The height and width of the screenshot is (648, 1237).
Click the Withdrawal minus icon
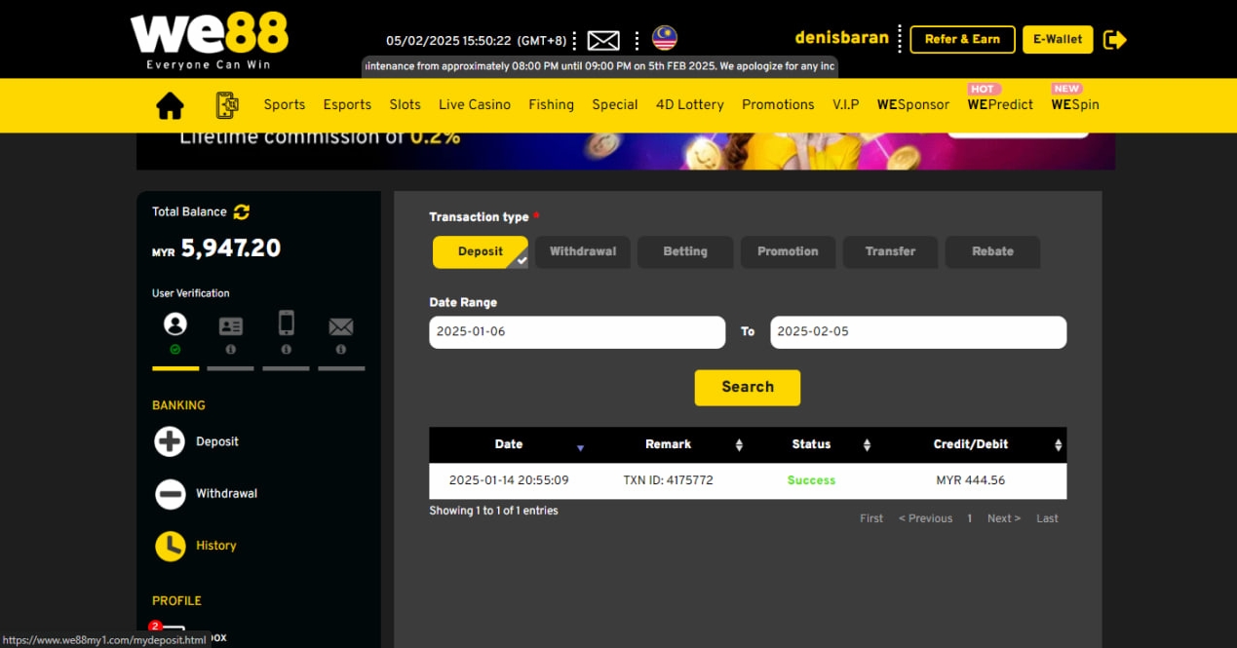pyautogui.click(x=170, y=494)
